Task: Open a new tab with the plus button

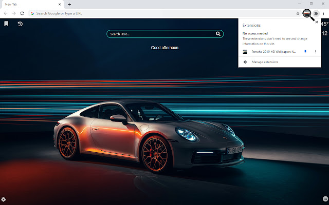Action: tap(69, 4)
